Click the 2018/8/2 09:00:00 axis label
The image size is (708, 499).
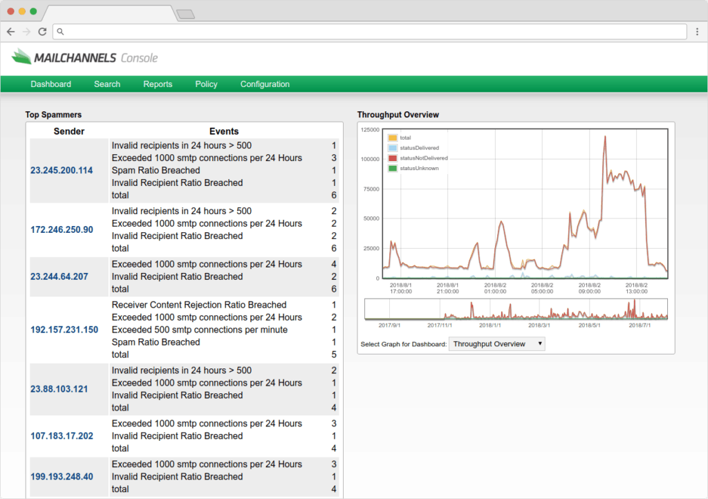[589, 288]
